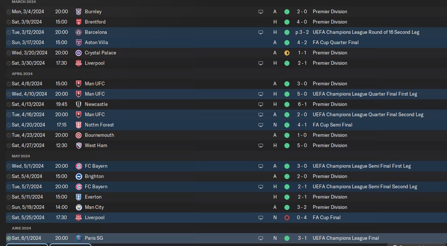The height and width of the screenshot is (246, 447).
Task: Click the TV icon on the Paris SG row
Action: [x=261, y=238]
